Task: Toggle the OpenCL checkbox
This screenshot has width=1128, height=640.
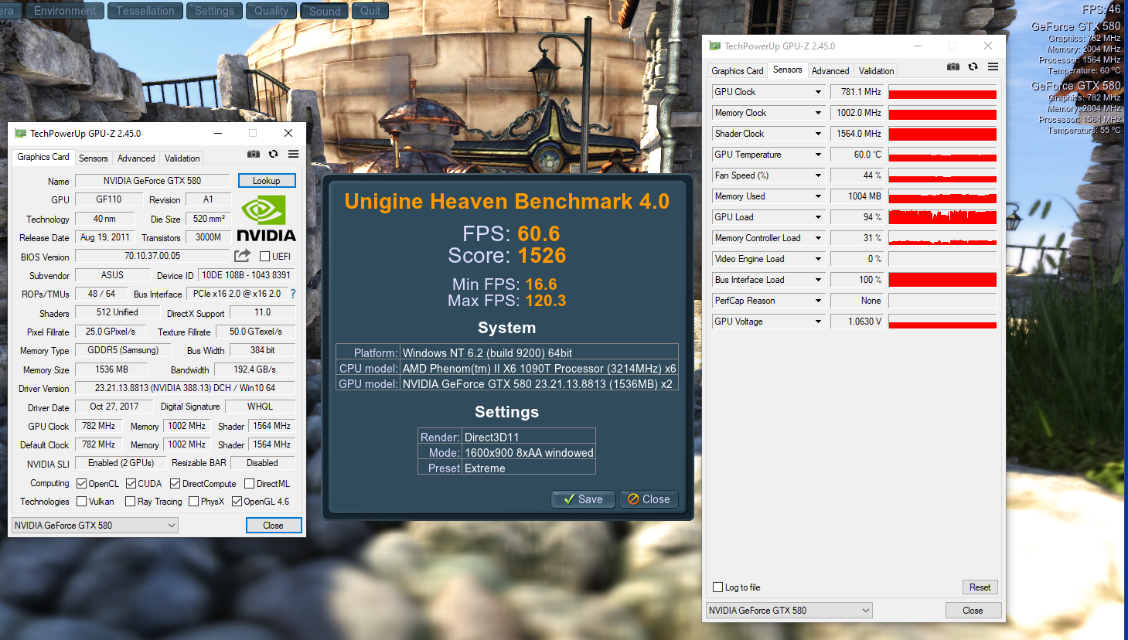Action: point(82,484)
